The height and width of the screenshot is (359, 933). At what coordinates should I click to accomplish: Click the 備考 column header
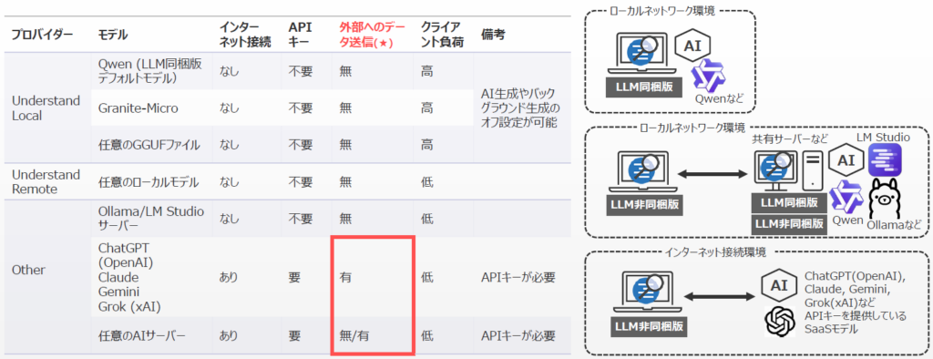pos(493,36)
